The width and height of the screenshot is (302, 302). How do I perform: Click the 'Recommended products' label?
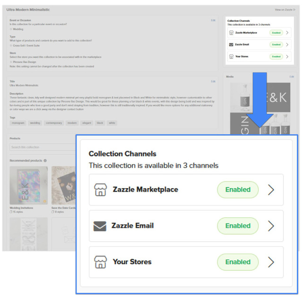click(26, 160)
